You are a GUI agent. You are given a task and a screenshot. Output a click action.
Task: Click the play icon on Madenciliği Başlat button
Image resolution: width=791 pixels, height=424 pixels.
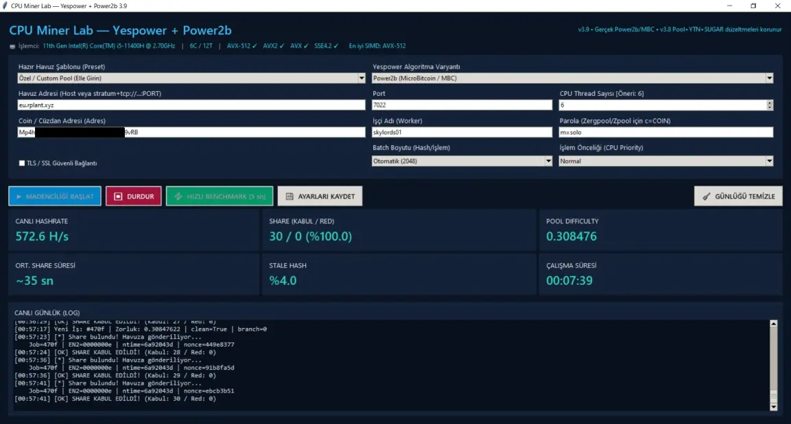[x=19, y=197]
